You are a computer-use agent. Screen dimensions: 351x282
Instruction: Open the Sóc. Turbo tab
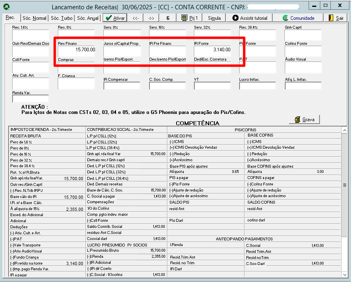click(x=61, y=18)
